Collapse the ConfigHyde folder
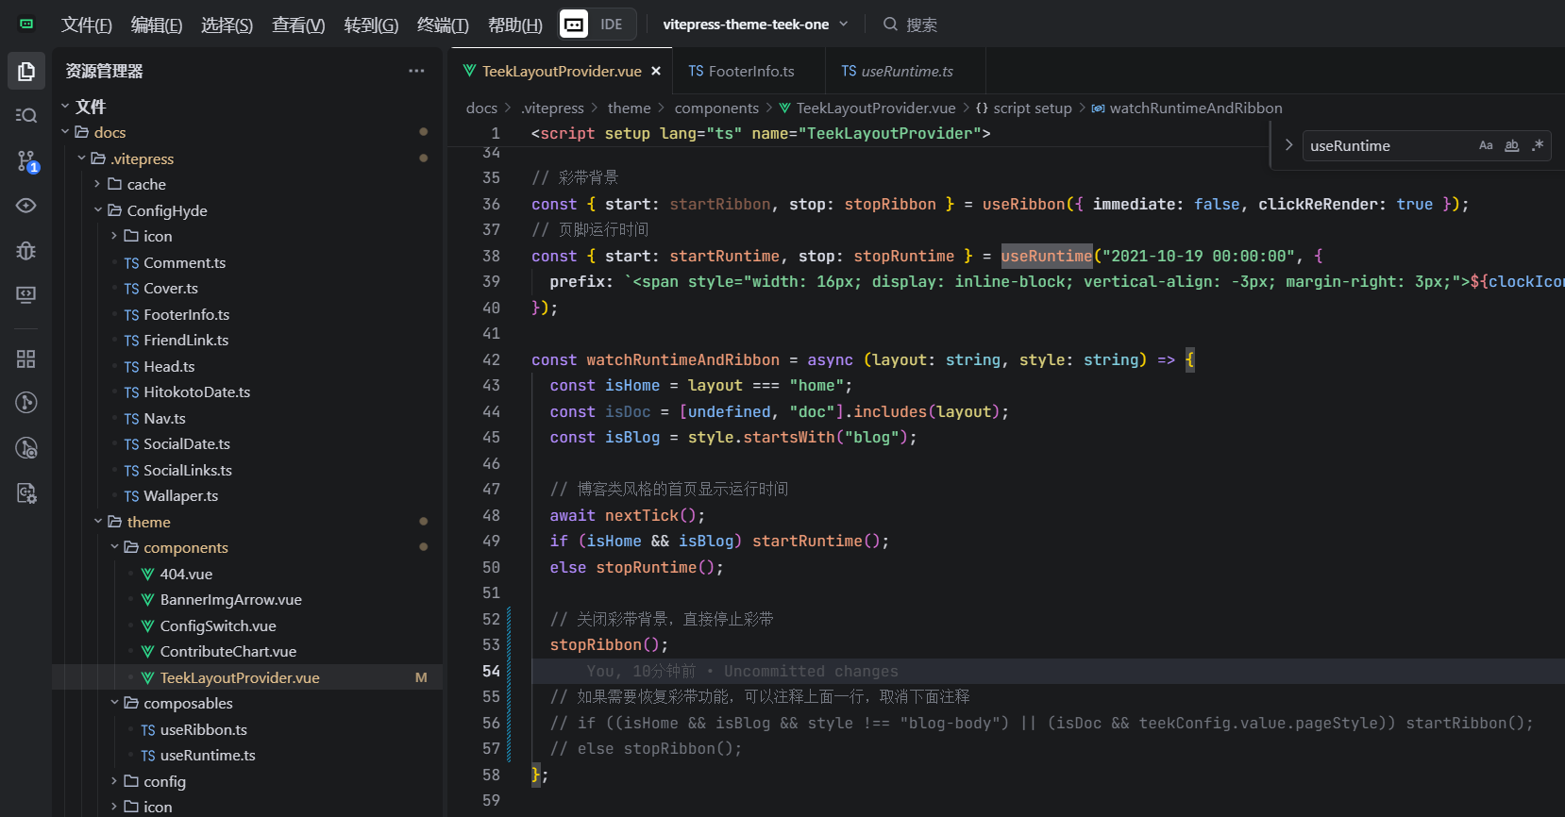The width and height of the screenshot is (1565, 817). point(166,210)
